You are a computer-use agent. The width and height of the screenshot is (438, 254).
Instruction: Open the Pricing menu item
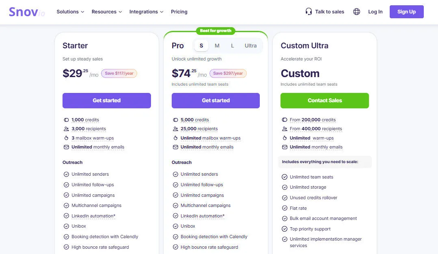click(x=179, y=12)
